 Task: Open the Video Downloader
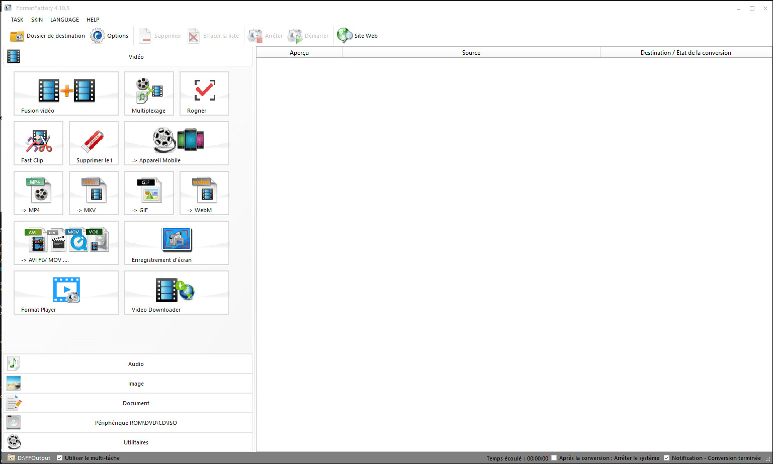coord(177,293)
